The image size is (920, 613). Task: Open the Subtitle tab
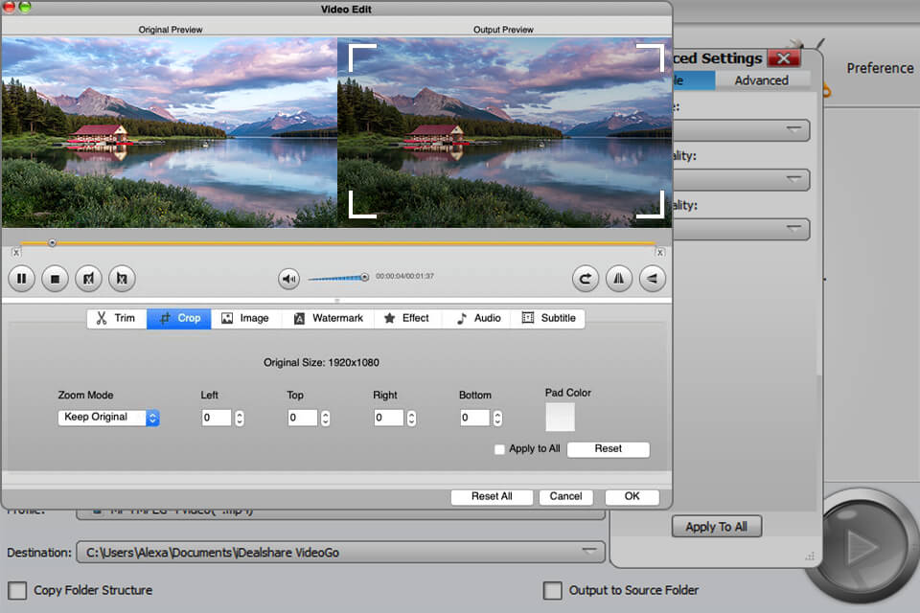(549, 318)
